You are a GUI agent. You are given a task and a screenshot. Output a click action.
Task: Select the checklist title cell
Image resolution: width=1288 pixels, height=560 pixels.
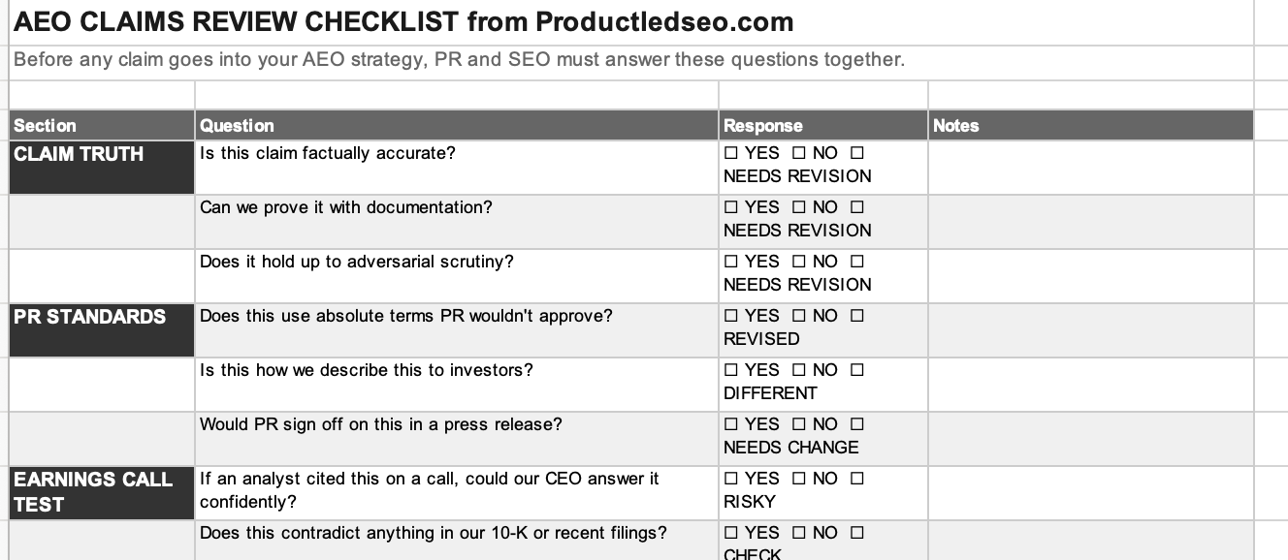tap(631, 22)
